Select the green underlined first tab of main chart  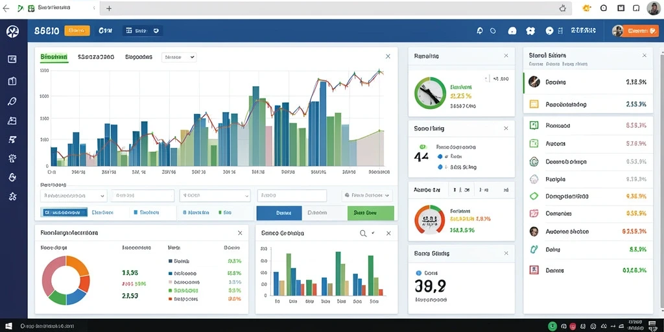point(54,57)
